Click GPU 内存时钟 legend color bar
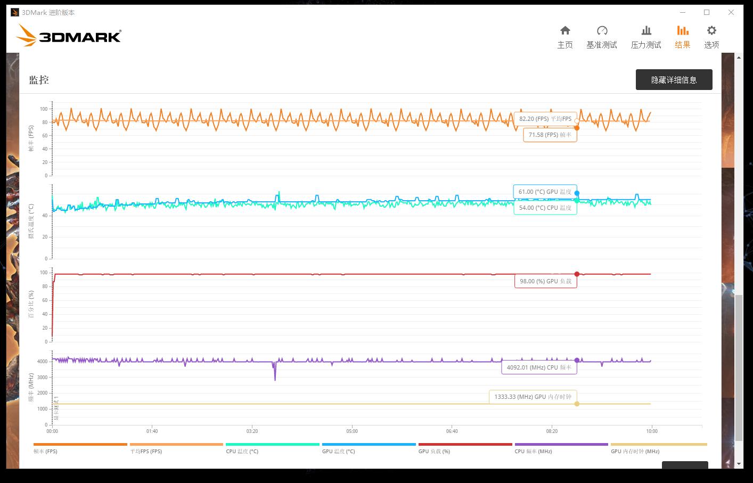The height and width of the screenshot is (483, 753). point(658,444)
